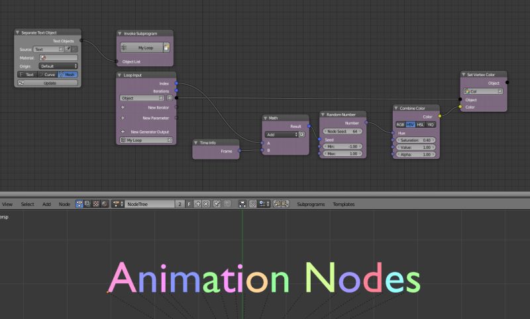Click the NodeTree name field

point(150,204)
